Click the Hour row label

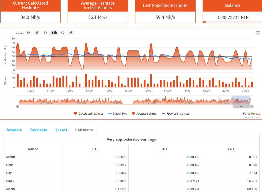(x=9, y=165)
